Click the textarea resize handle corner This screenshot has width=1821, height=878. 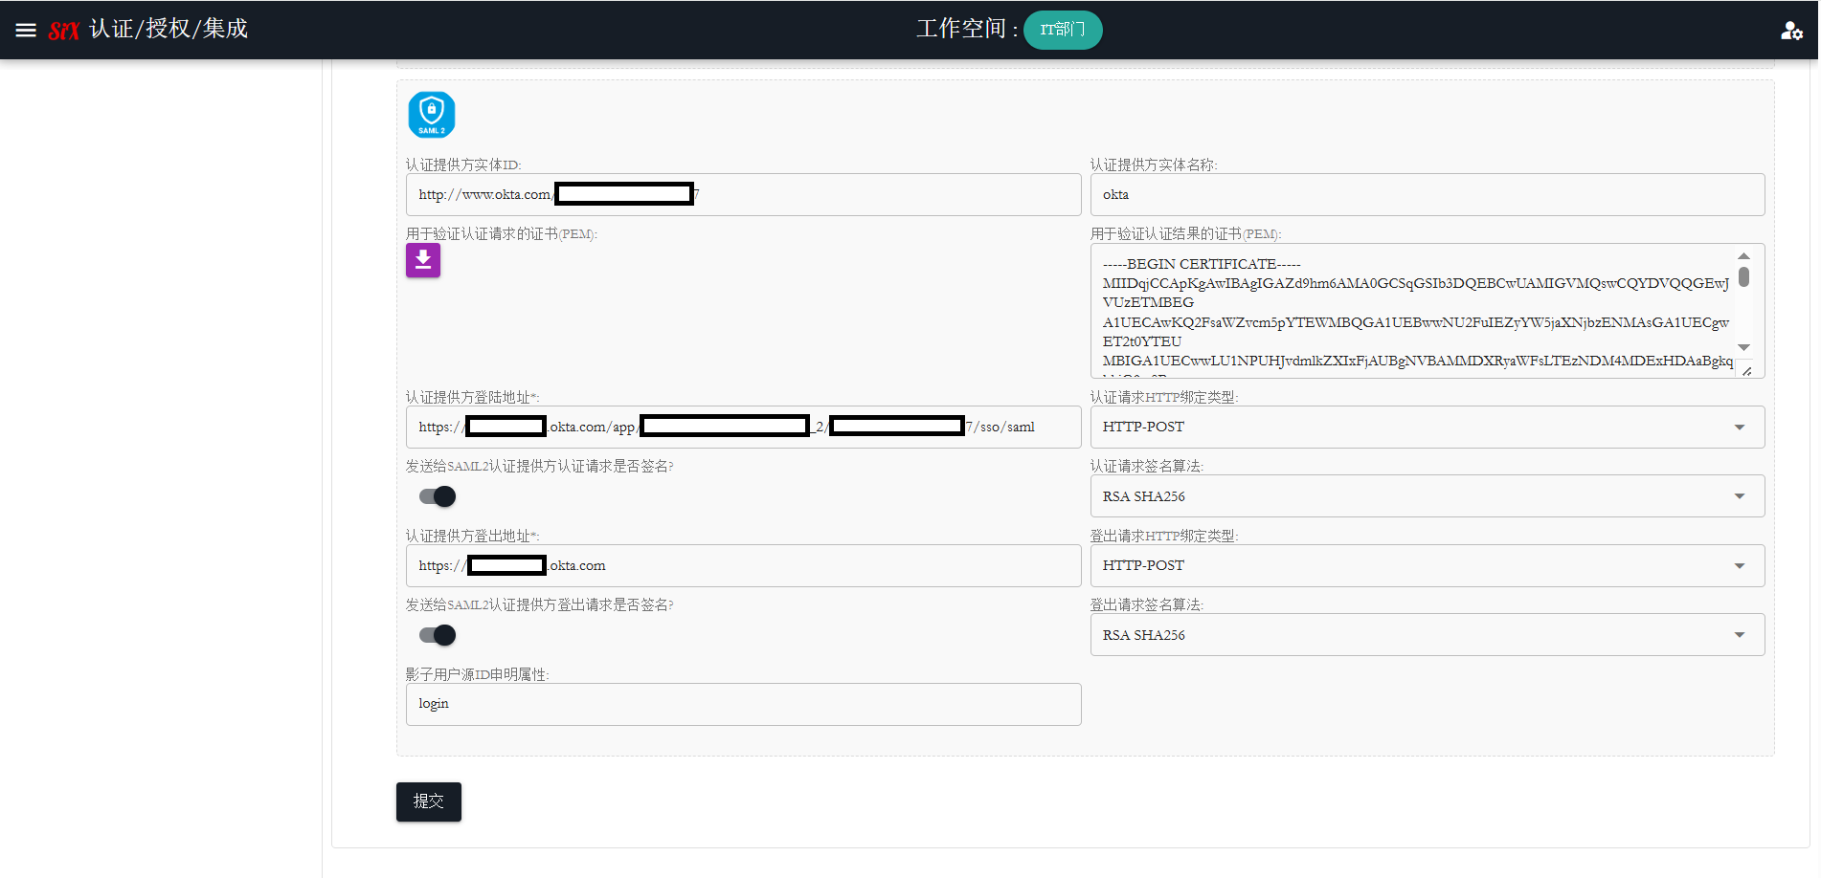[1747, 371]
